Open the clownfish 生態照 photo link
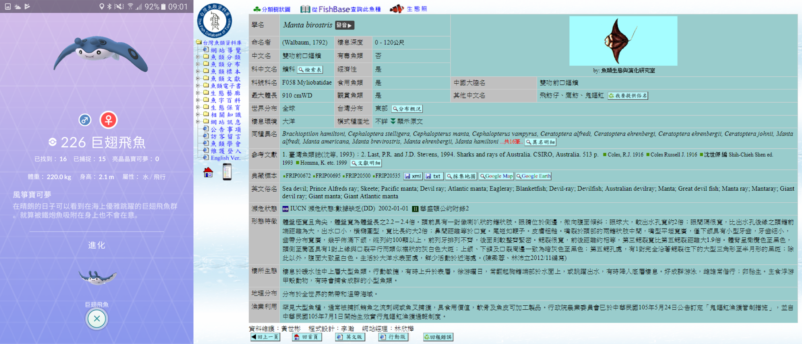Viewport: 802px width, 344px height. pos(408,9)
